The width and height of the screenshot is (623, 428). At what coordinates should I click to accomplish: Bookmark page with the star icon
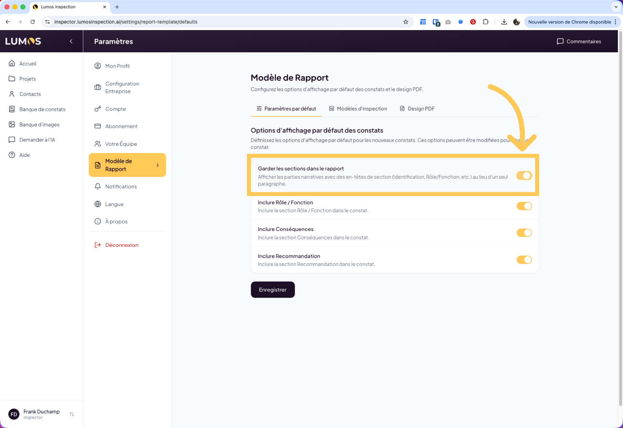point(406,22)
